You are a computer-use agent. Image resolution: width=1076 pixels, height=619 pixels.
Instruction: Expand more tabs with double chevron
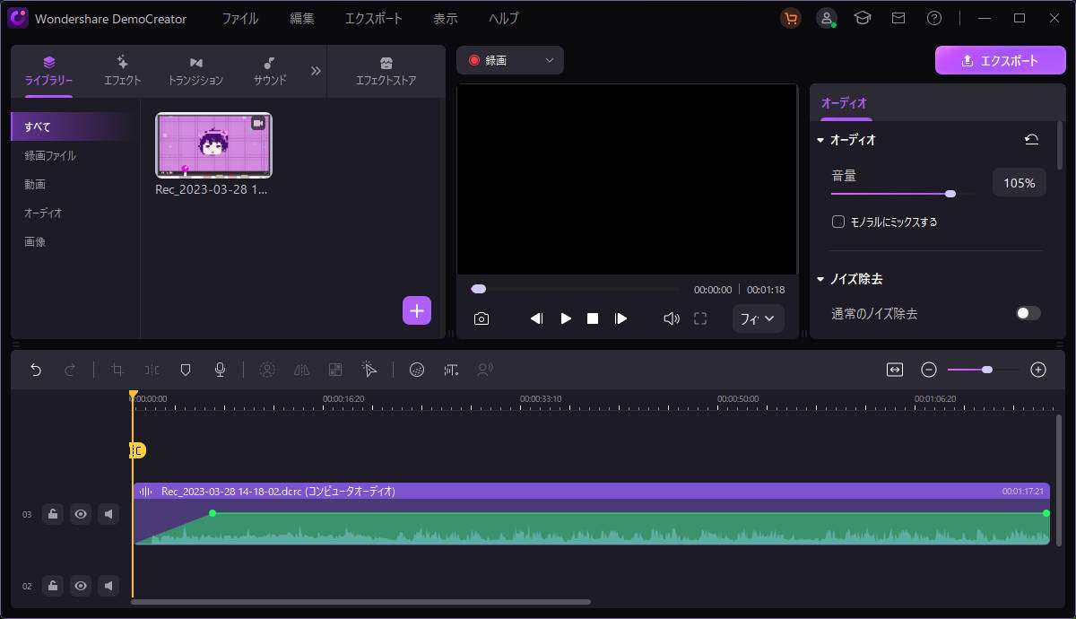pyautogui.click(x=316, y=71)
